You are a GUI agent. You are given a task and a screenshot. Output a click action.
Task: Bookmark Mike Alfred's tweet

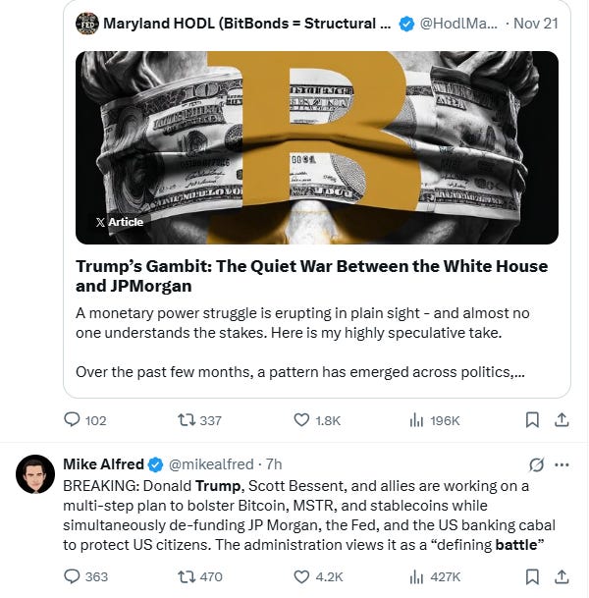point(532,576)
